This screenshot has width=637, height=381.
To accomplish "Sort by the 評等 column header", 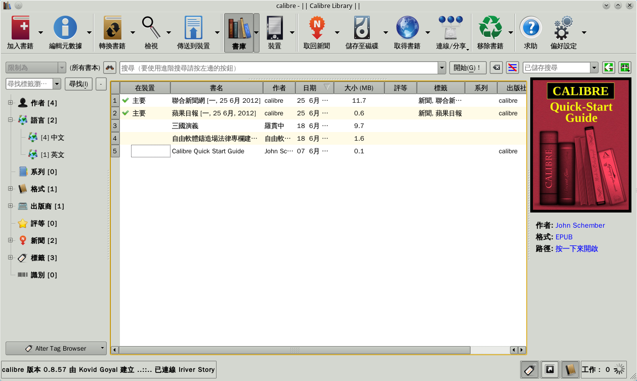I will point(401,88).
